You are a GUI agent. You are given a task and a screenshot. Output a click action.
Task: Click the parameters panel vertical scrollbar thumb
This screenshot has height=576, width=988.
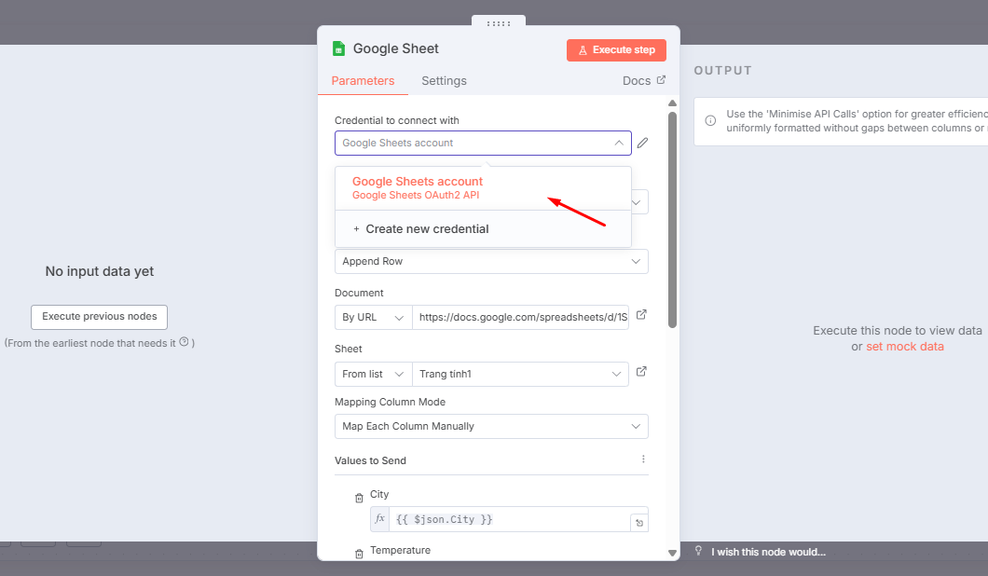click(x=672, y=220)
